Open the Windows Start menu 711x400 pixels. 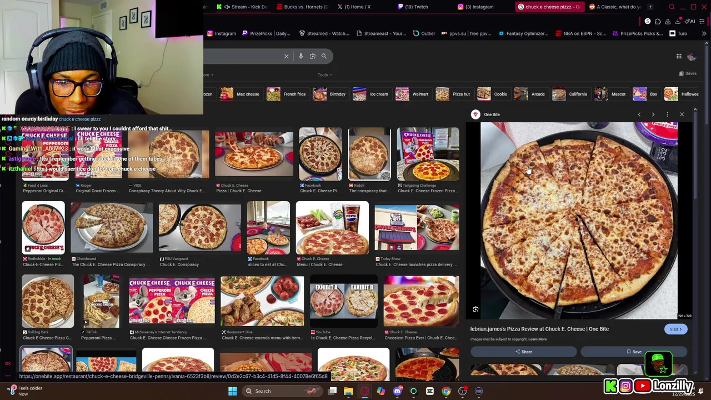click(x=233, y=391)
